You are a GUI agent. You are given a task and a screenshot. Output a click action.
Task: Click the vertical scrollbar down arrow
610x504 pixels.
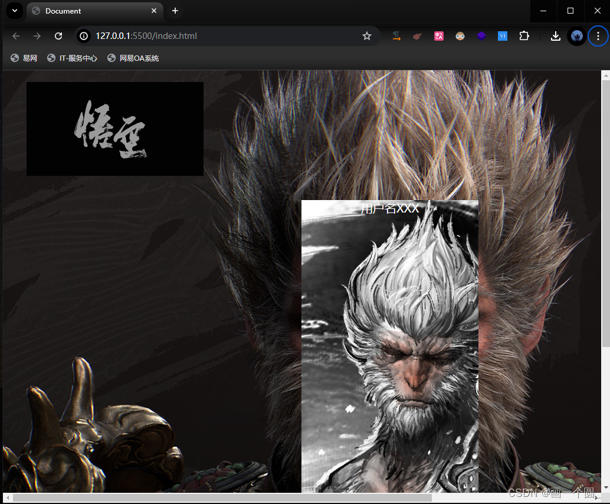click(x=606, y=487)
